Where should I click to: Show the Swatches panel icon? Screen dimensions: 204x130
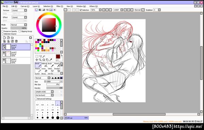51,10
